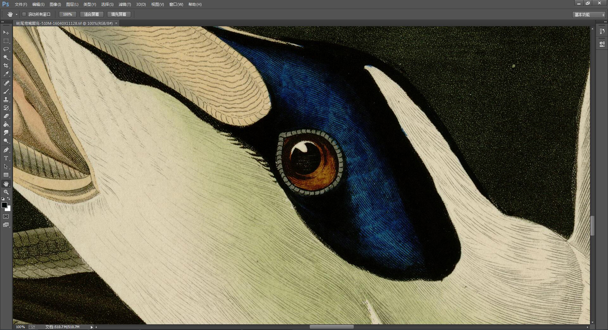The width and height of the screenshot is (608, 330).
Task: Set foreground color swatch
Action: (5, 205)
